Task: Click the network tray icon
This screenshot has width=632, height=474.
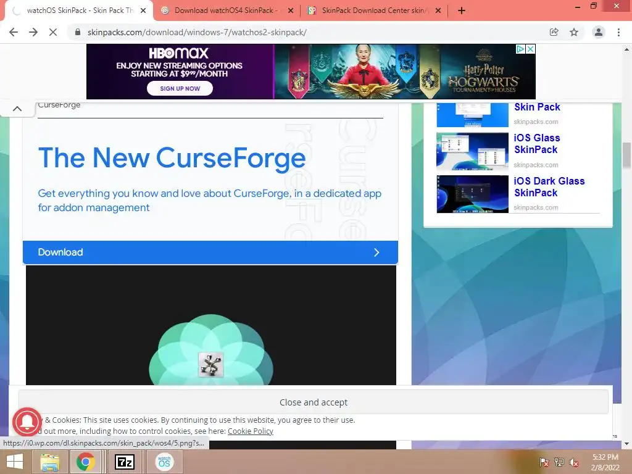Action: point(559,462)
